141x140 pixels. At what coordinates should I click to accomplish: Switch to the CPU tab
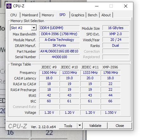tap(13, 15)
